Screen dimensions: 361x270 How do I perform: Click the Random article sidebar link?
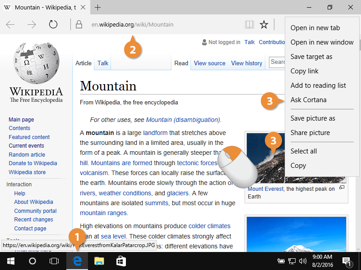27,154
